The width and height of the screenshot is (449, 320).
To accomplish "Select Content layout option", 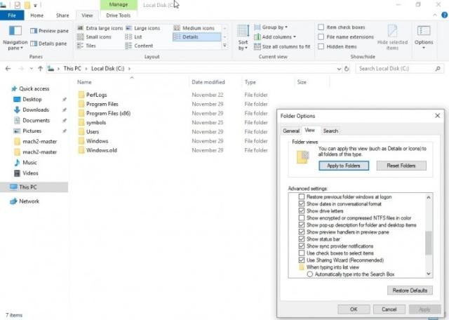I will click(x=139, y=46).
